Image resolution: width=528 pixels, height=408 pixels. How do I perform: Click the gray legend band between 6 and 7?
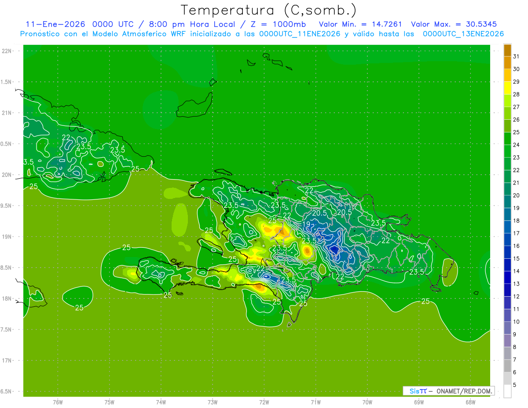[507, 366]
